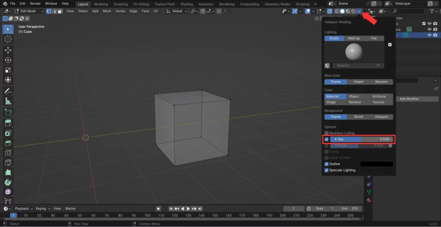Select the Poly Build tool
The height and width of the screenshot is (227, 441).
coord(8,173)
